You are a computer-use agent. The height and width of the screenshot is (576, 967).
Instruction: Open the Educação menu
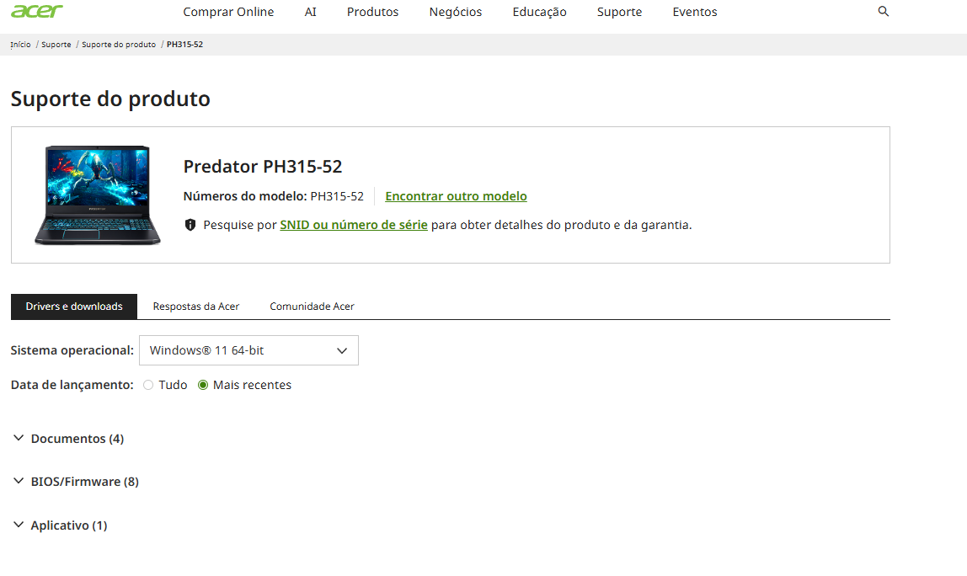(x=539, y=12)
